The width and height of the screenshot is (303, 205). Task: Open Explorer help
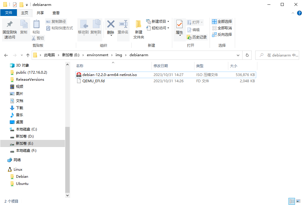[x=299, y=13]
